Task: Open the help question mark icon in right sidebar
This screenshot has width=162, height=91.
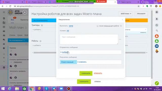Action: 157,12
